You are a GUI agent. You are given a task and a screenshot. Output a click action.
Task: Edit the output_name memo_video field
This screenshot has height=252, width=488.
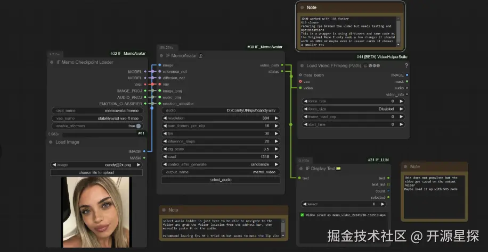click(221, 172)
